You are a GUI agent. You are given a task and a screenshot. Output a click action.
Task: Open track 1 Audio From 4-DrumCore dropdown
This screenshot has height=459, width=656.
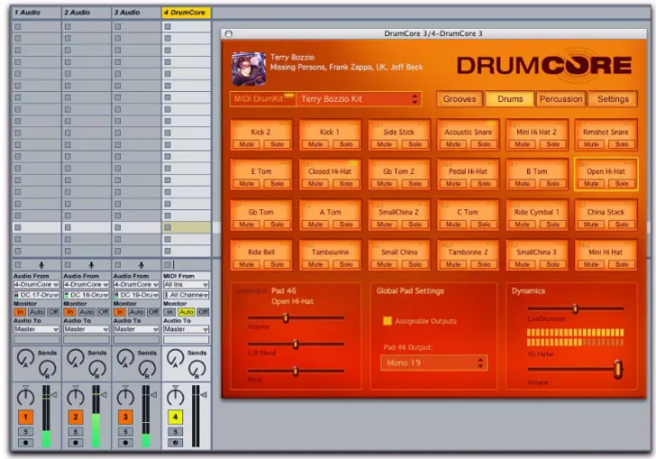click(x=36, y=285)
